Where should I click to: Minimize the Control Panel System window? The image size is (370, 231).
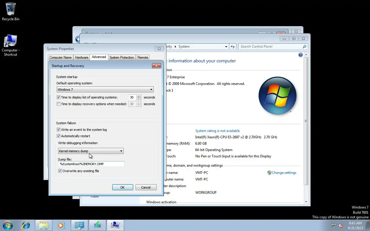tap(284, 39)
